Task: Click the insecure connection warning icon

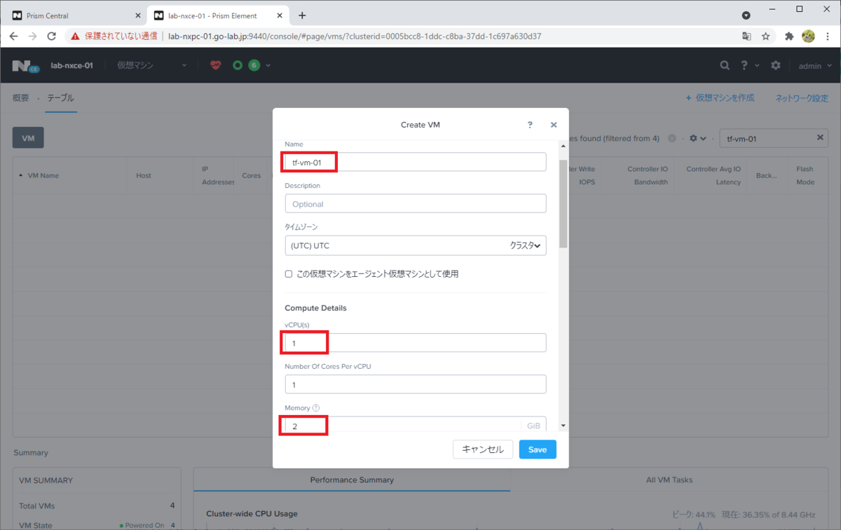Action: click(x=75, y=36)
